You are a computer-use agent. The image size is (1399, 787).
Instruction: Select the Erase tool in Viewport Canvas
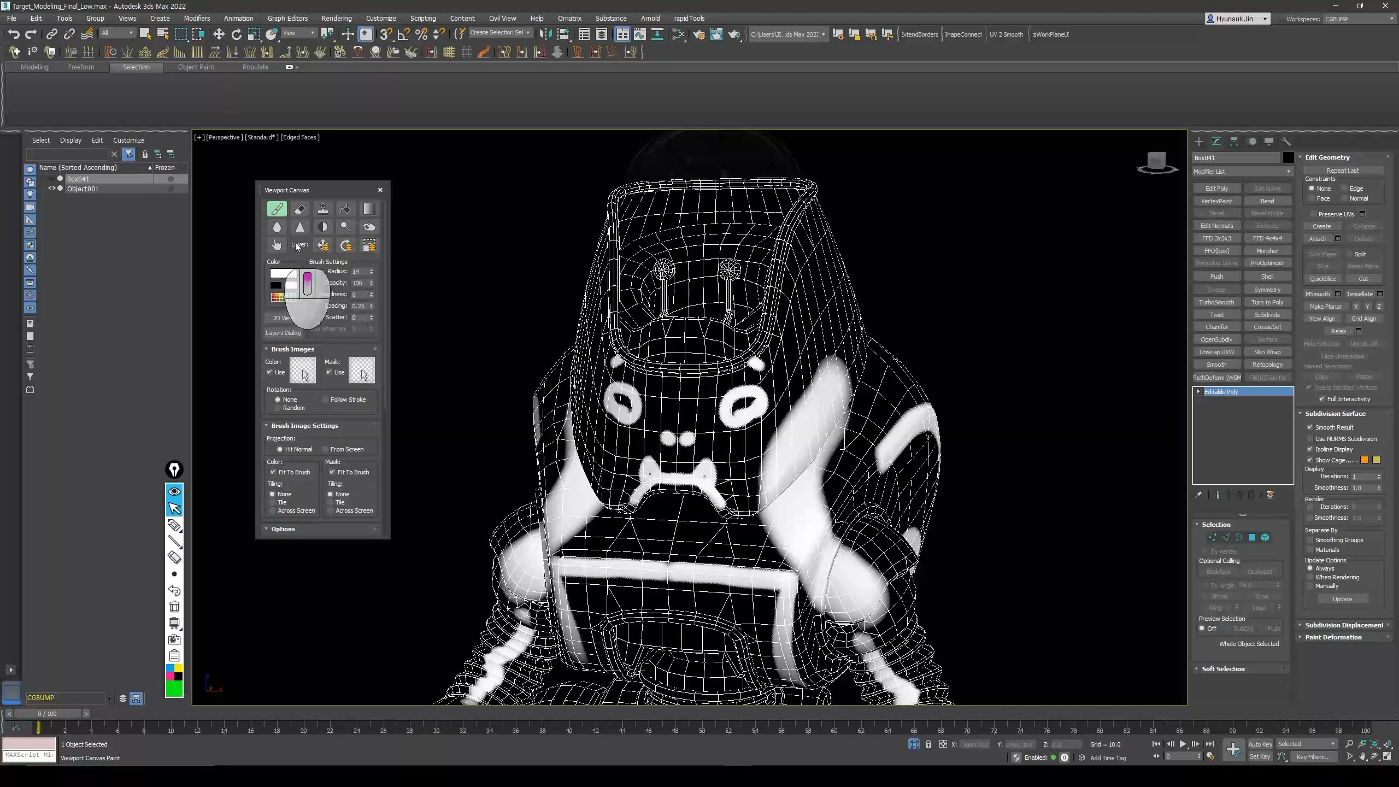299,209
